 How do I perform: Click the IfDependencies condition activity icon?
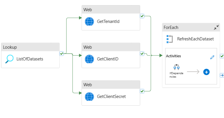176,67
